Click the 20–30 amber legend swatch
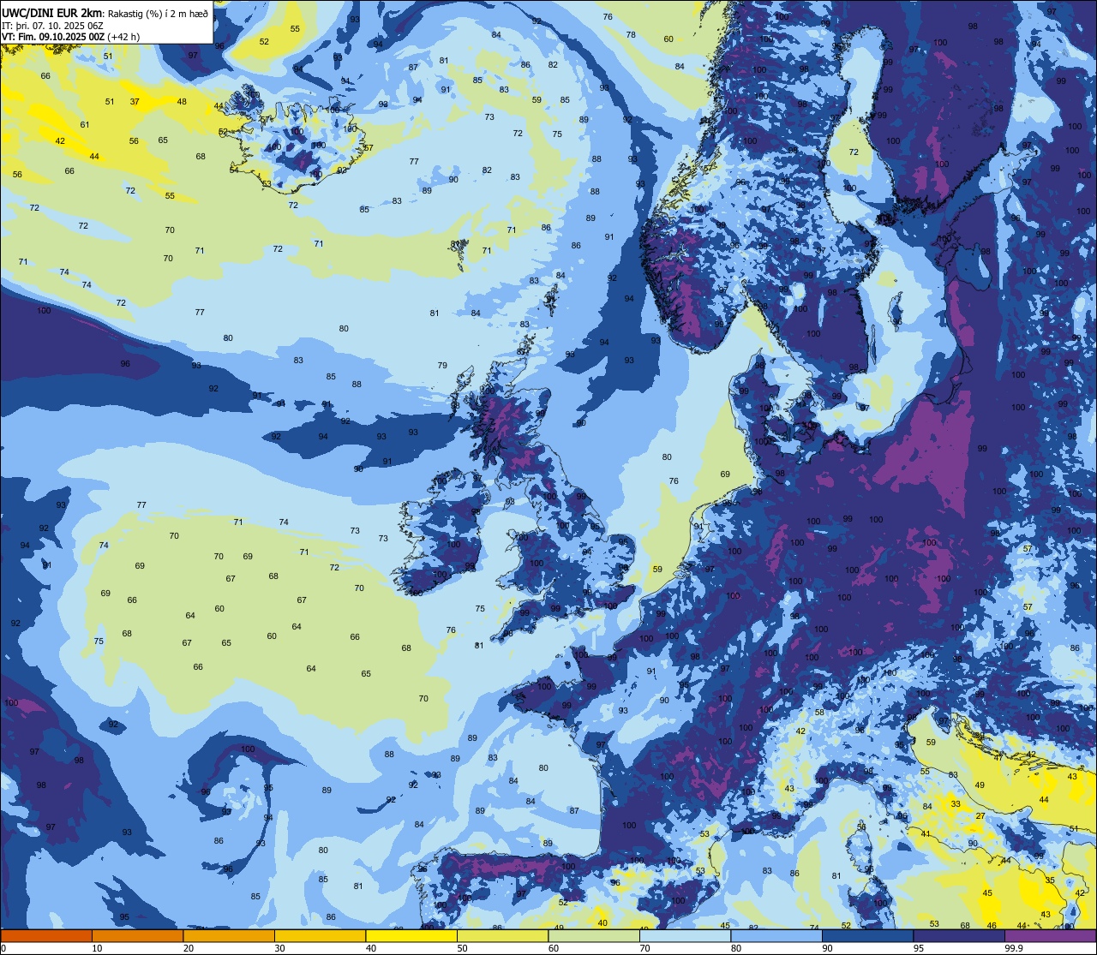1097x955 pixels. pos(229,935)
